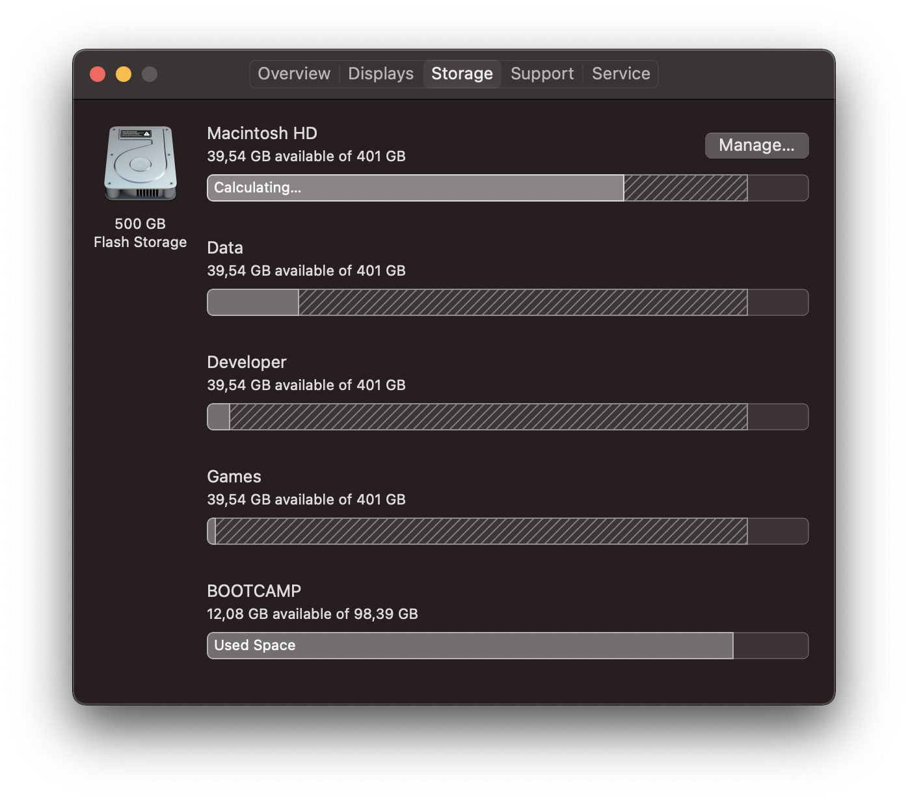Click the Data '39,54 GB available' text
This screenshot has height=801, width=908.
tap(306, 270)
